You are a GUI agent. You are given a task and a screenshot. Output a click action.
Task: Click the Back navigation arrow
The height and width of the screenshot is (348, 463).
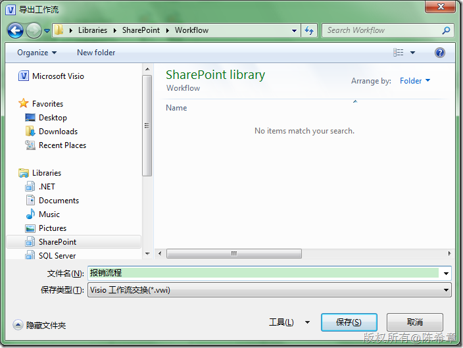(x=15, y=30)
